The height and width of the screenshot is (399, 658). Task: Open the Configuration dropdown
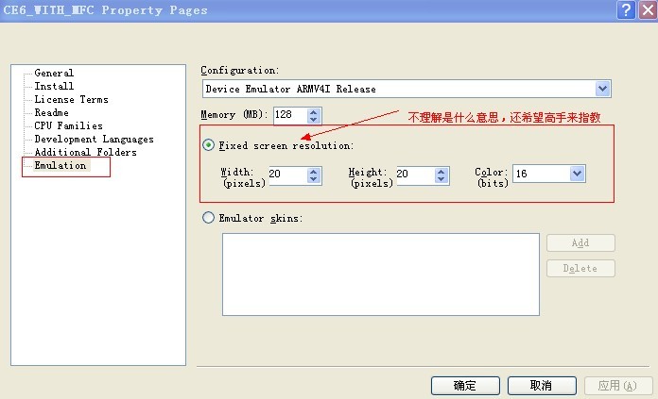tap(602, 89)
